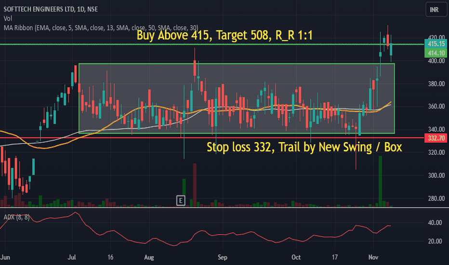Click the 414.10 current price label
This screenshot has height=265, width=449.
pyautogui.click(x=436, y=53)
